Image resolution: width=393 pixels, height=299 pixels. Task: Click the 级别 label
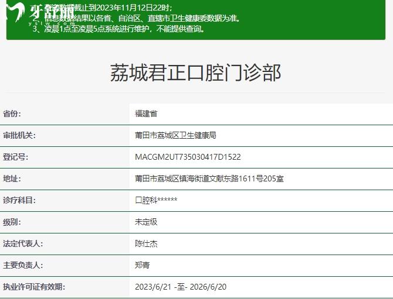[x=12, y=222]
